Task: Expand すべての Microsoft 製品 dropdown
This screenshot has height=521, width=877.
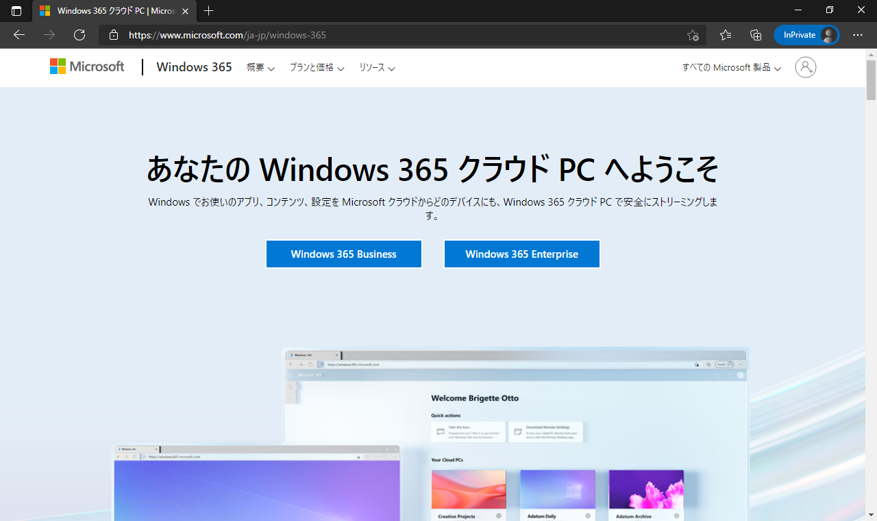Action: coord(732,68)
